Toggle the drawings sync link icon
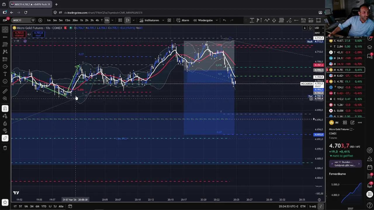Image resolution: width=374 pixels, height=210 pixels. coord(5,138)
